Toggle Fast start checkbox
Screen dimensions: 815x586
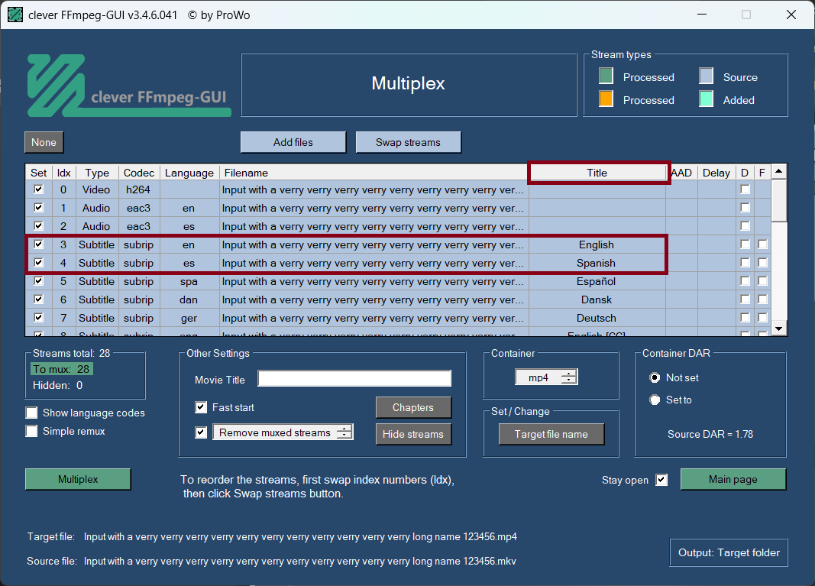coord(201,407)
